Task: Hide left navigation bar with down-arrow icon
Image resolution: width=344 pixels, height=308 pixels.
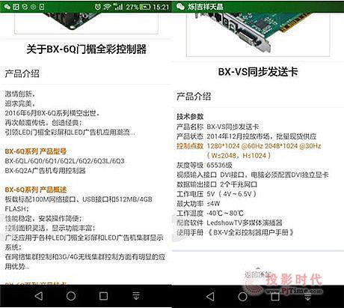Action: [x=136, y=296]
